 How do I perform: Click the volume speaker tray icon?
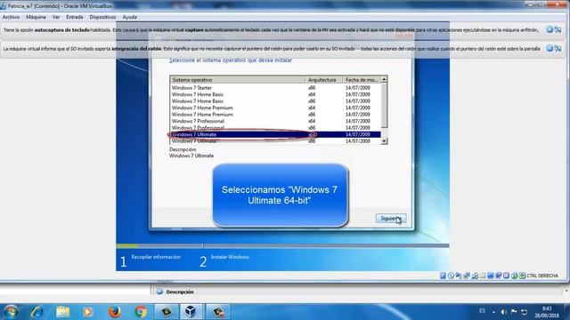504,312
